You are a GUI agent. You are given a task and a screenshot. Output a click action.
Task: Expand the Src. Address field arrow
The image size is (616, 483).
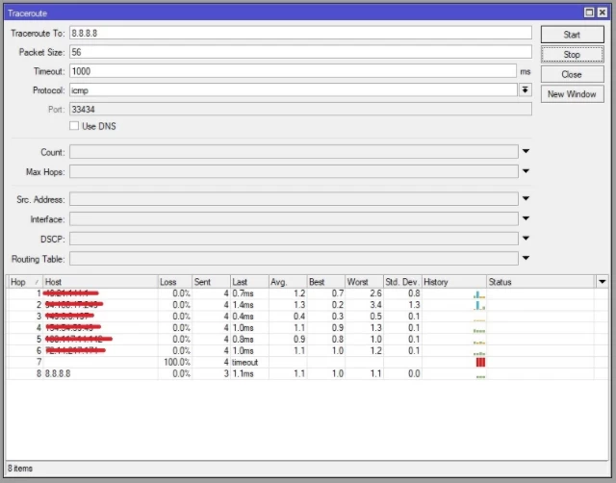[526, 198]
